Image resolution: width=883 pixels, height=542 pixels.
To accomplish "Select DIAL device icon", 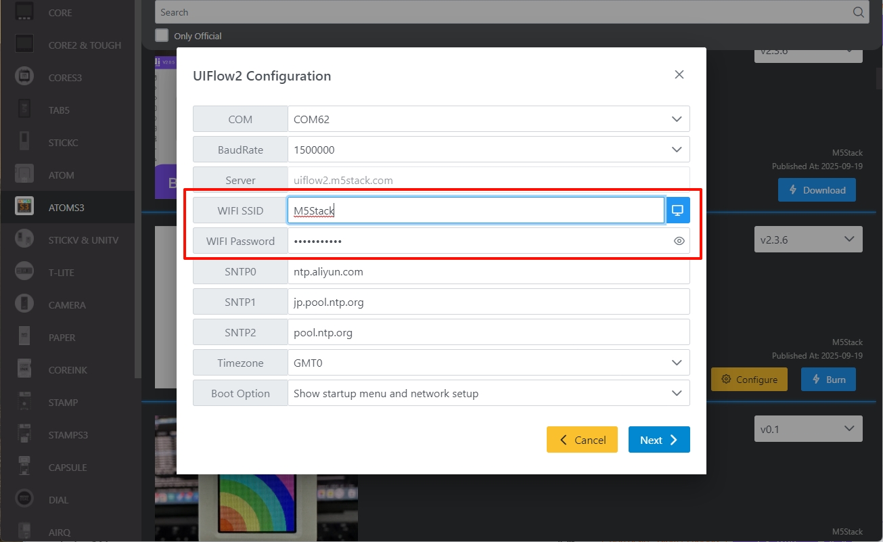I will coord(24,499).
